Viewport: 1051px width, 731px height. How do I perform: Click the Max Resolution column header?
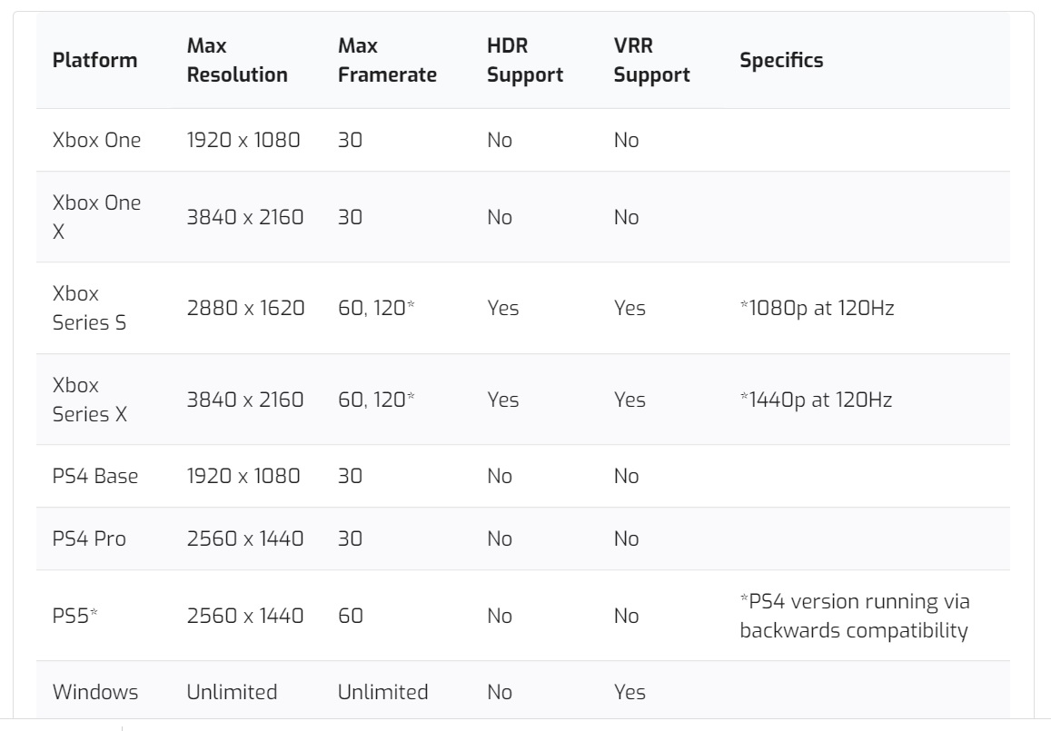(237, 60)
